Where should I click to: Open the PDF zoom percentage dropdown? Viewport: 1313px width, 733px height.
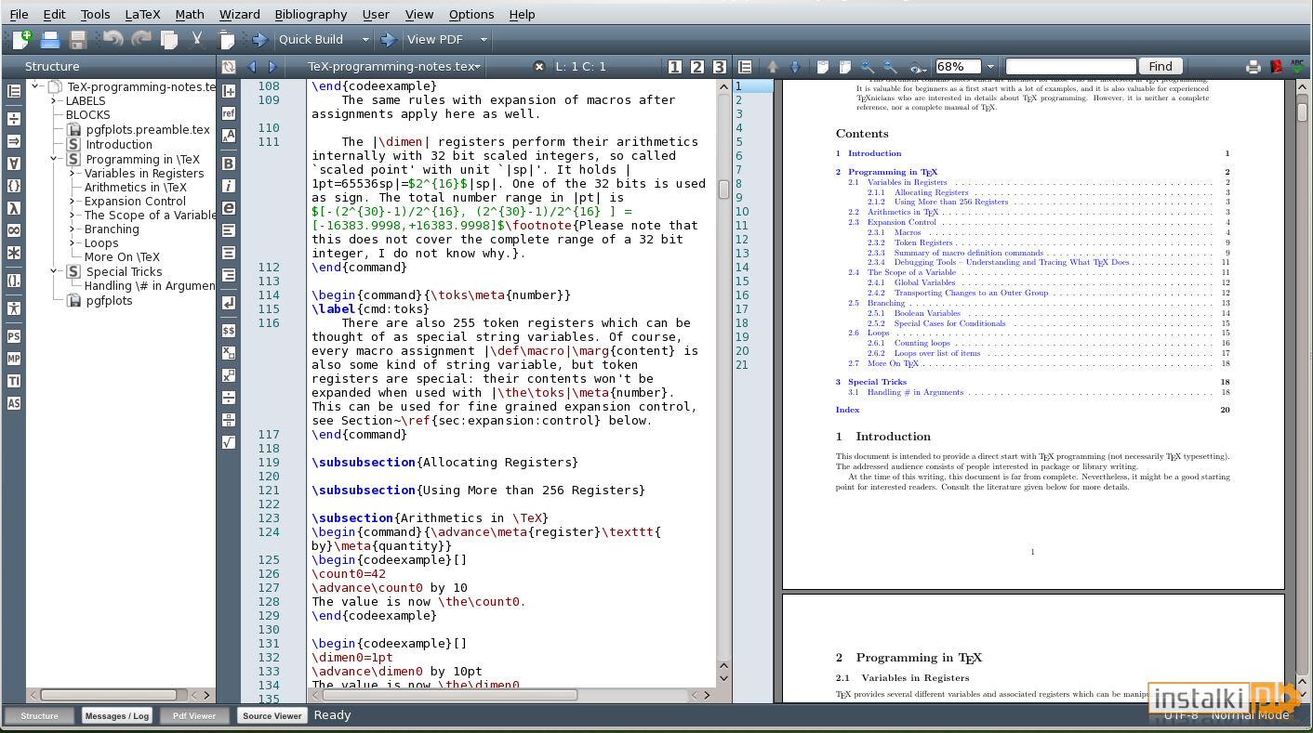(x=990, y=67)
